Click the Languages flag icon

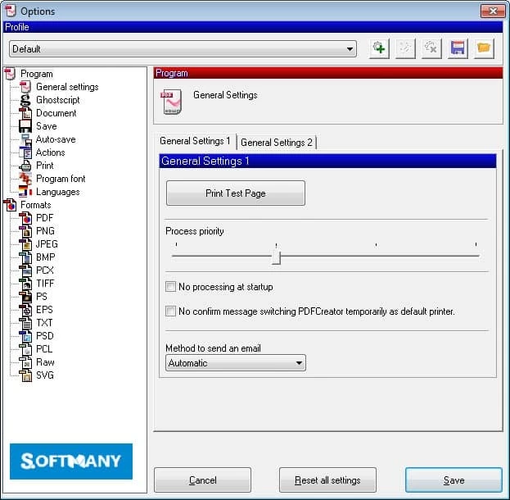point(25,192)
